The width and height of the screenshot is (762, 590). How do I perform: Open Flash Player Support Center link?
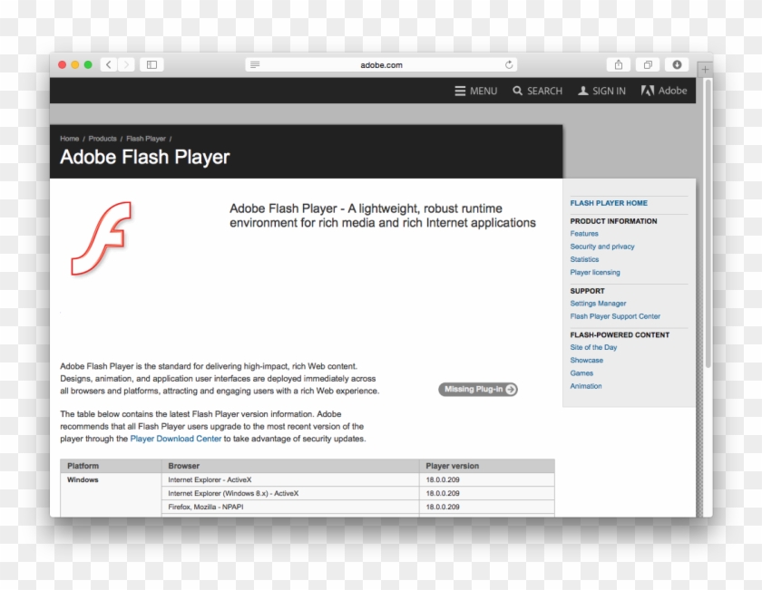point(615,316)
